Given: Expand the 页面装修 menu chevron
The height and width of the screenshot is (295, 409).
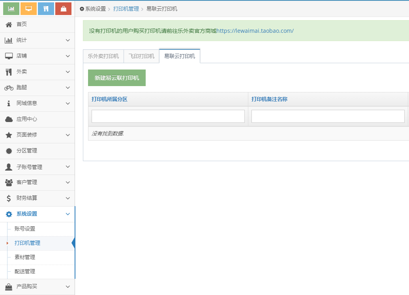Looking at the screenshot, I should pos(68,135).
